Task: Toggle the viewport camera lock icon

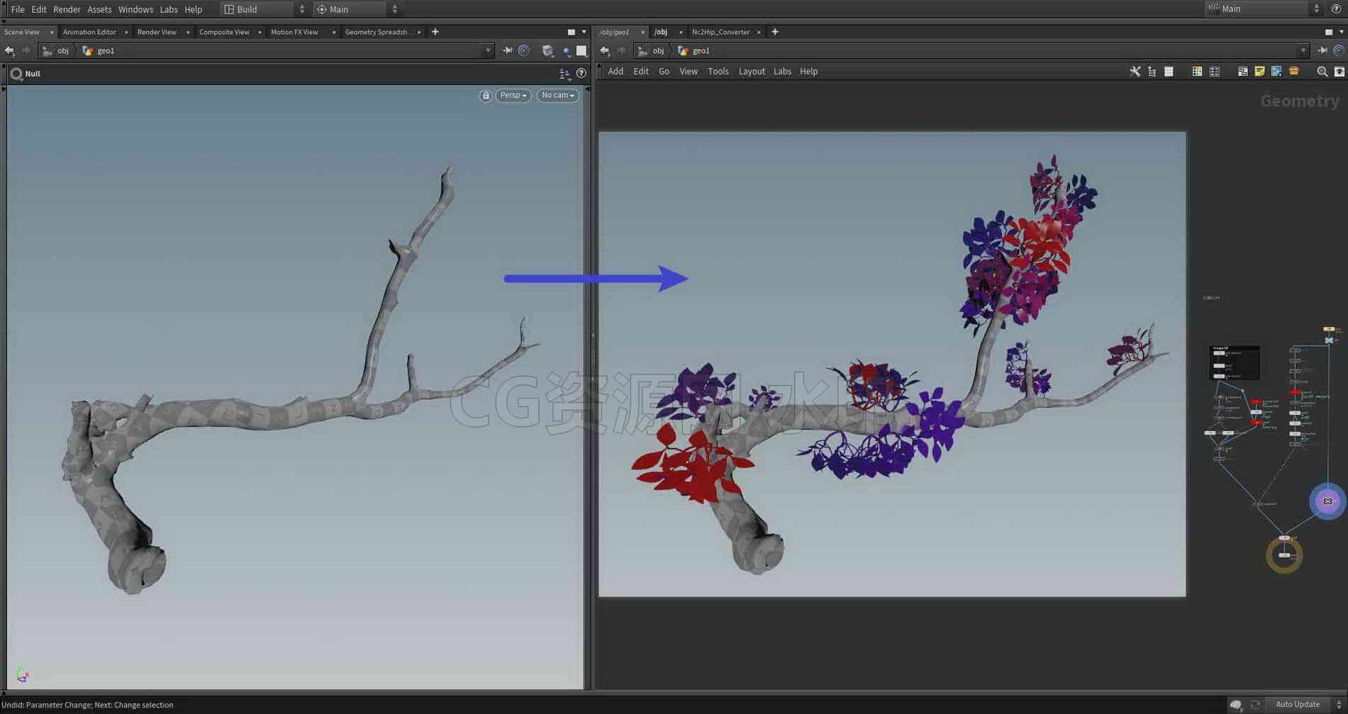Action: coord(486,95)
